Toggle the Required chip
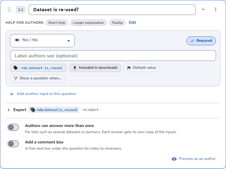The width and height of the screenshot is (226, 169). pos(201,41)
